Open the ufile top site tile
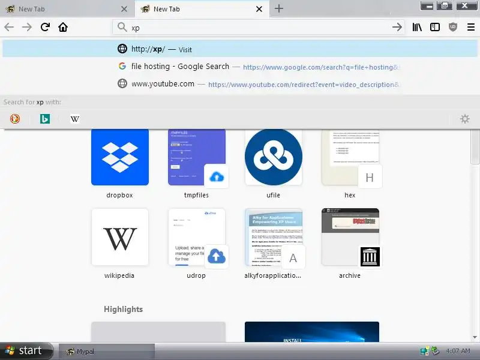 274,157
